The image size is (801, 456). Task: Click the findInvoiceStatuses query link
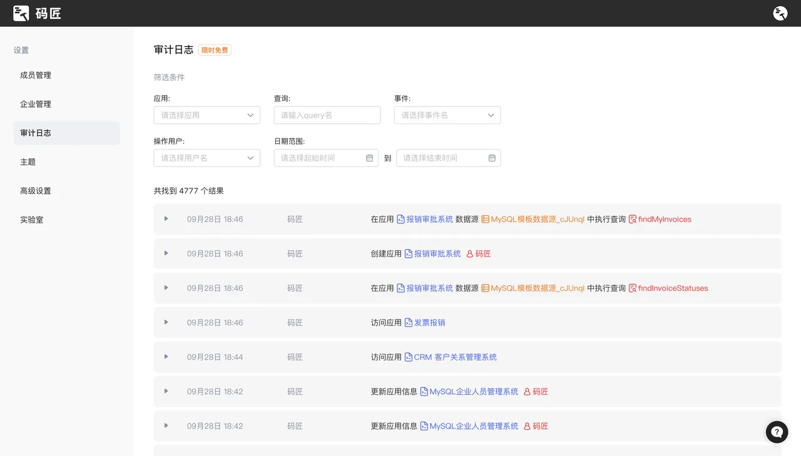point(673,288)
